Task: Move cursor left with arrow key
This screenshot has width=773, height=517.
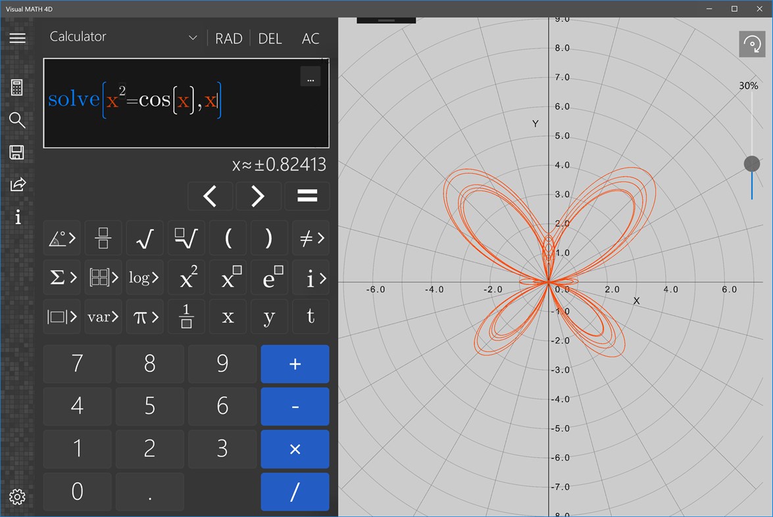Action: tap(210, 196)
